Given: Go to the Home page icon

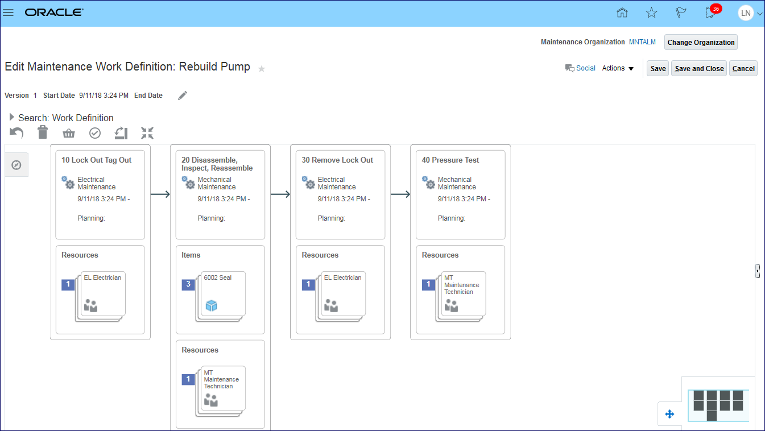Looking at the screenshot, I should 622,13.
